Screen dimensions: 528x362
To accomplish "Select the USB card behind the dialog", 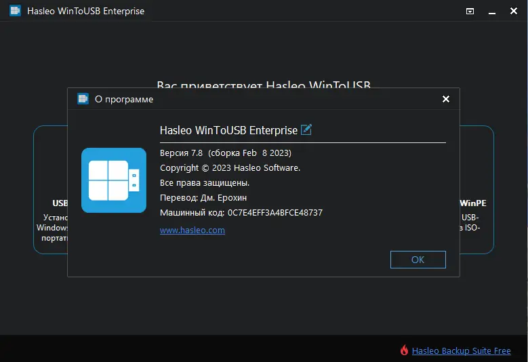I will coord(51,203).
